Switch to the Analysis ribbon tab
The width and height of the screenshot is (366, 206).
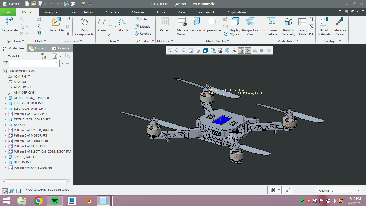tap(51, 12)
